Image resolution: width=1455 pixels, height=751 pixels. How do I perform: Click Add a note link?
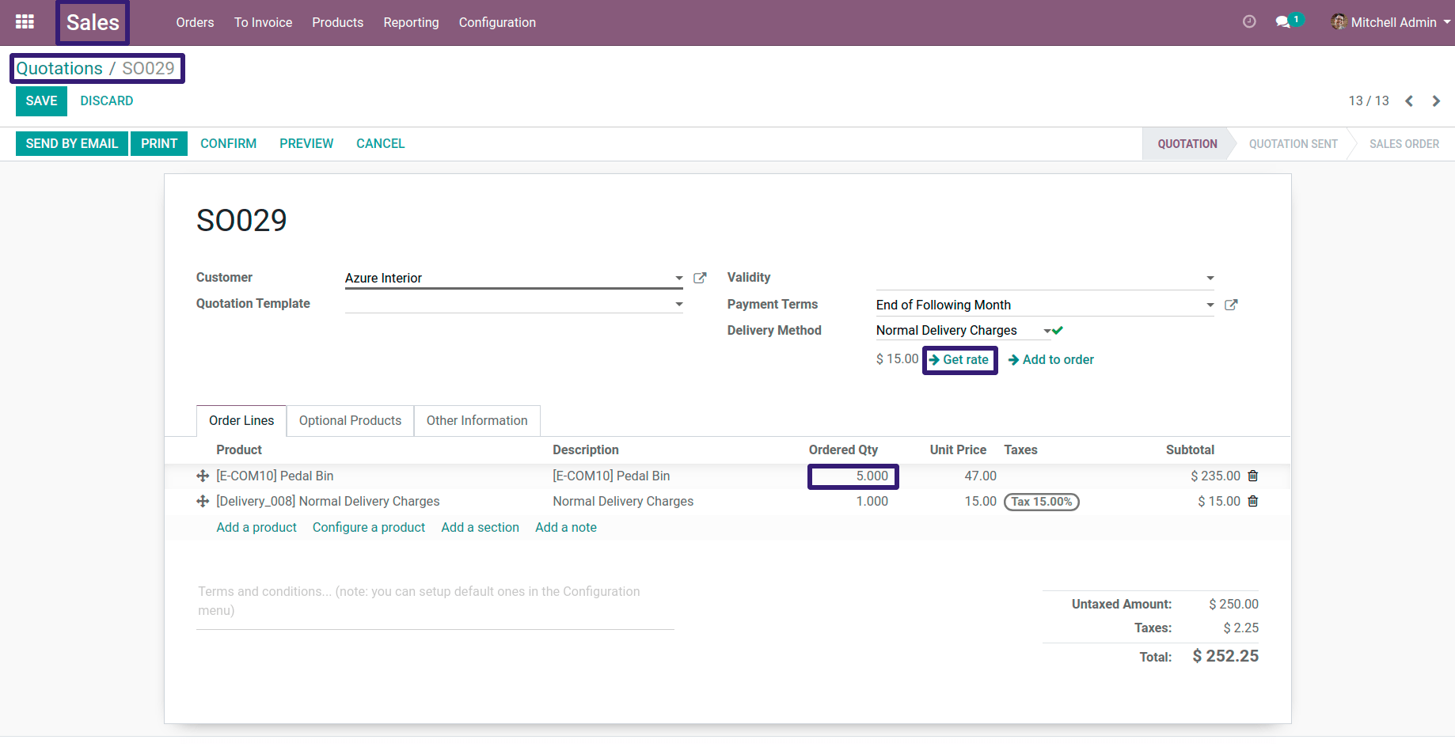click(566, 527)
